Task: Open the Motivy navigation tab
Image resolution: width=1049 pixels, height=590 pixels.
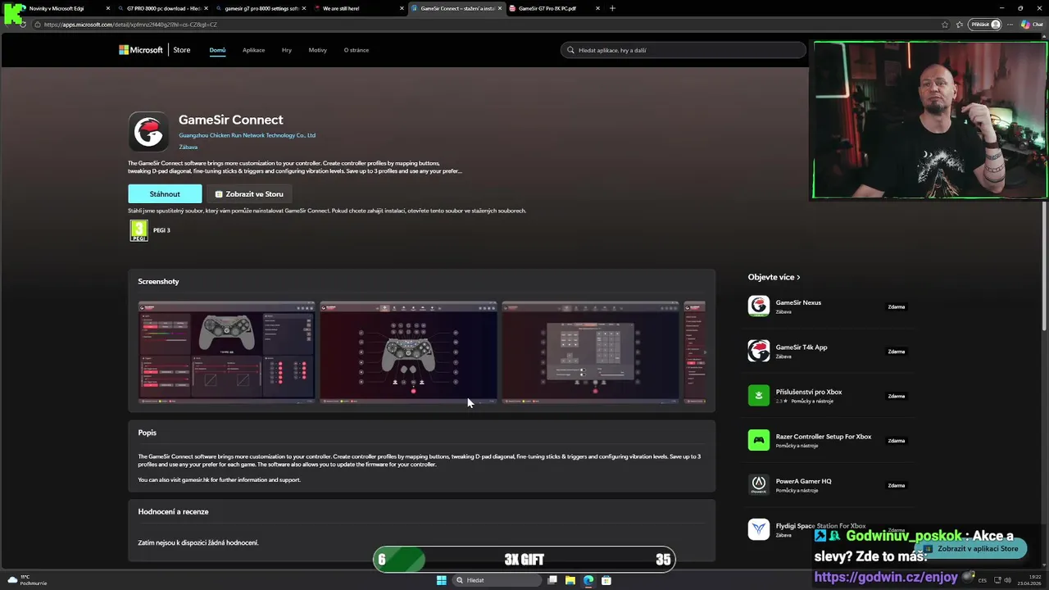Action: [317, 50]
